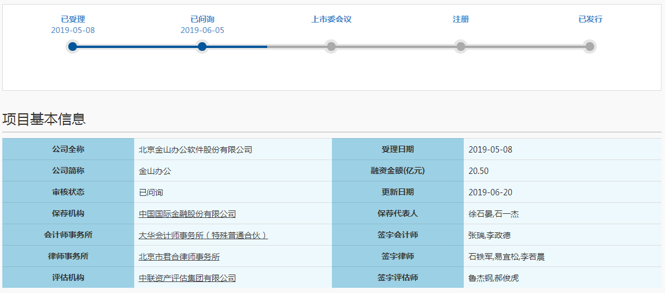665x293 pixels.
Task: Open 大华会计师事务所（特殊普通合伙） link
Action: tap(203, 235)
